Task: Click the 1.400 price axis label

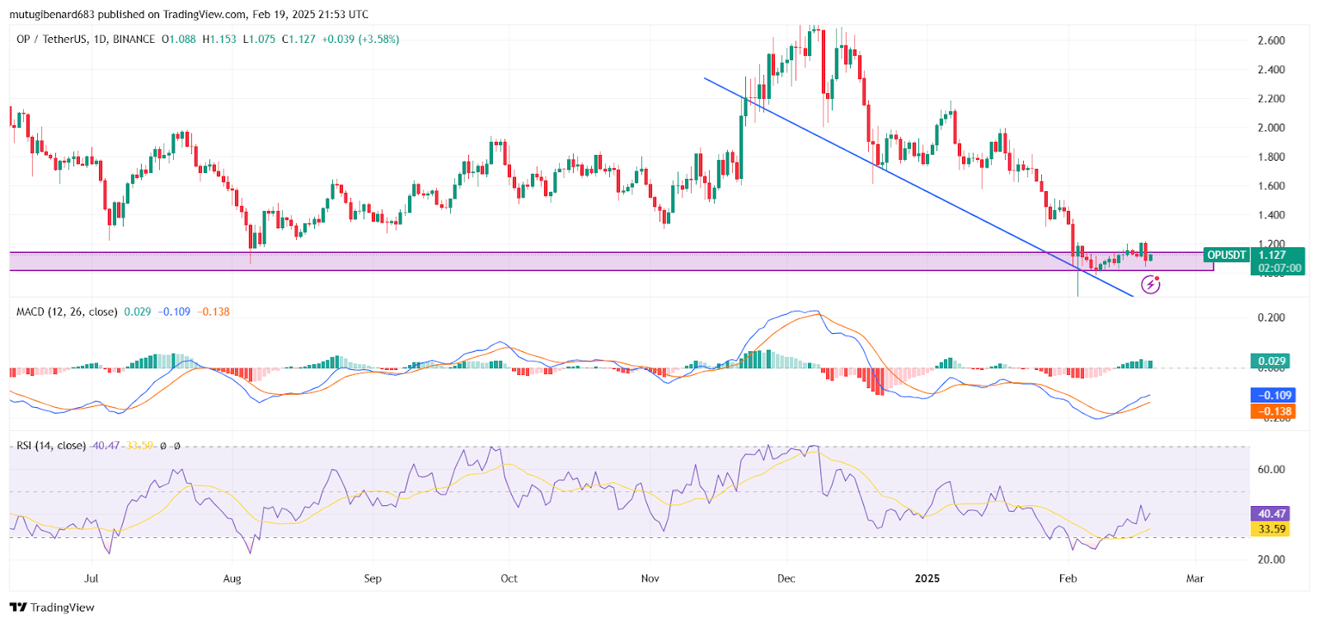Action: pos(1271,215)
